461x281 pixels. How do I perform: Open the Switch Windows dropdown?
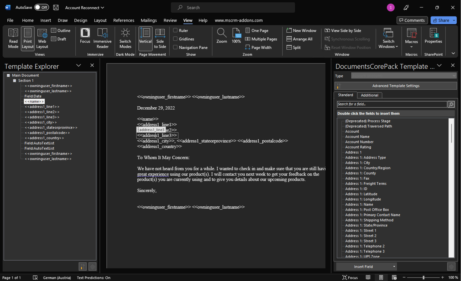[x=388, y=38]
